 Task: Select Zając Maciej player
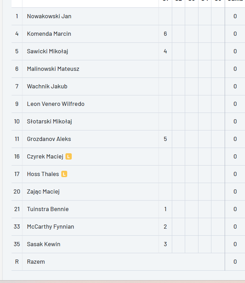pos(43,191)
